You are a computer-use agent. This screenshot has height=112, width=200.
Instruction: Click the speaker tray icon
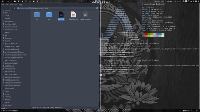coord(193,1)
